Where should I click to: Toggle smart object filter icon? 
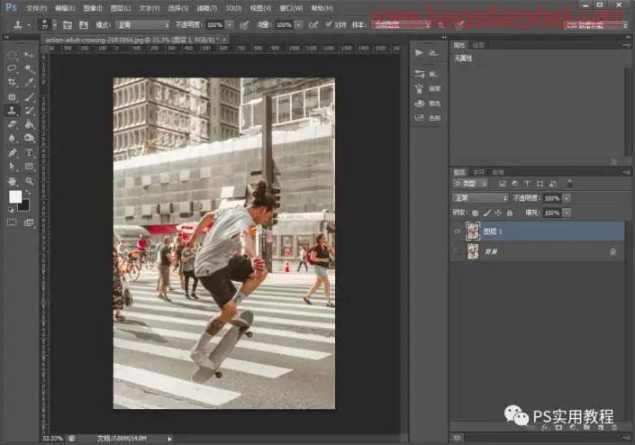(553, 184)
